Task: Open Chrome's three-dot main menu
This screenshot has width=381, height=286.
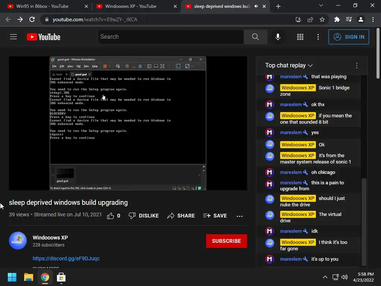Action: pos(373,19)
